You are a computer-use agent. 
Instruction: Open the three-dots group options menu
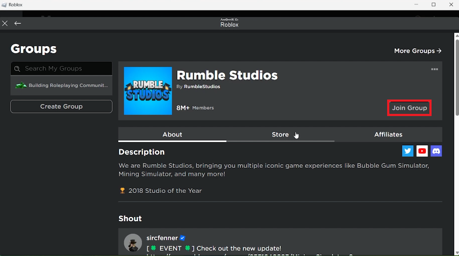pyautogui.click(x=435, y=69)
